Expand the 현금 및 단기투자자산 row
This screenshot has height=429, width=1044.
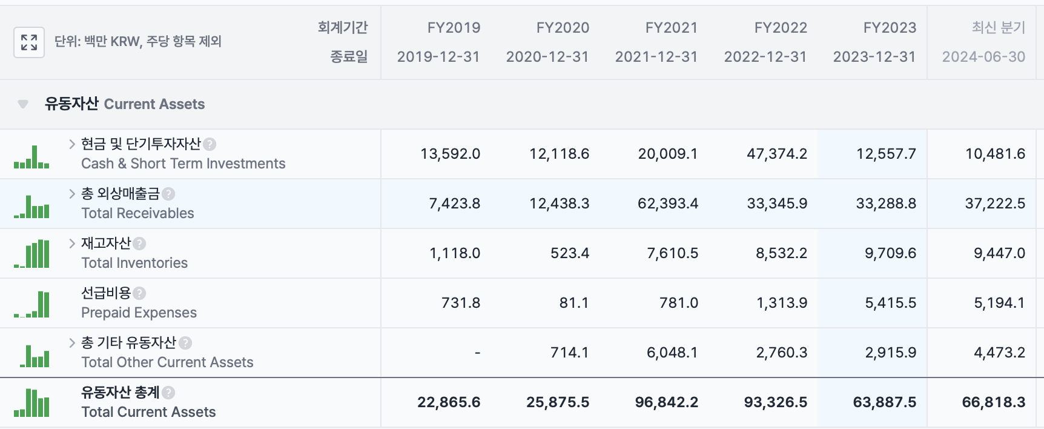pyautogui.click(x=72, y=144)
